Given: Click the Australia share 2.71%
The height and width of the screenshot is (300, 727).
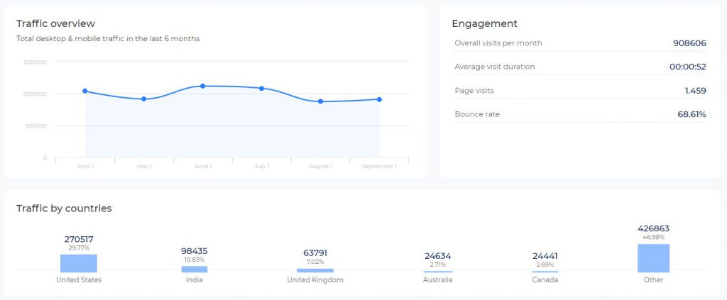Looking at the screenshot, I should 437,265.
